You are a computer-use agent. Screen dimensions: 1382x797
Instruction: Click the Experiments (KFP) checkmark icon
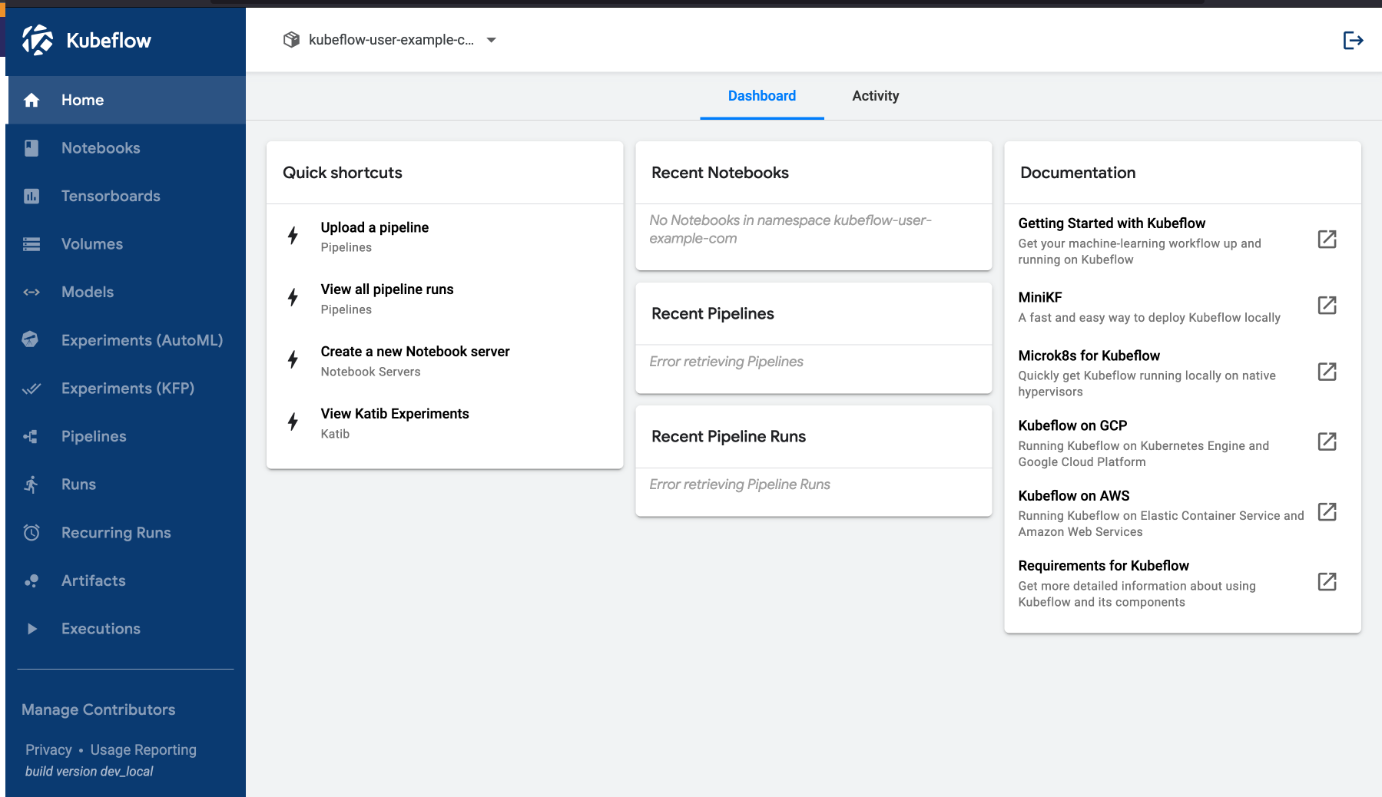[31, 389]
